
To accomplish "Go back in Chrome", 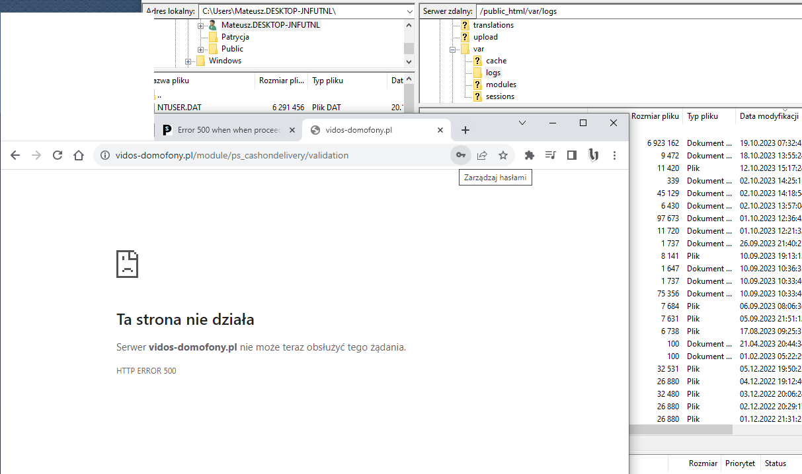I will pos(15,155).
